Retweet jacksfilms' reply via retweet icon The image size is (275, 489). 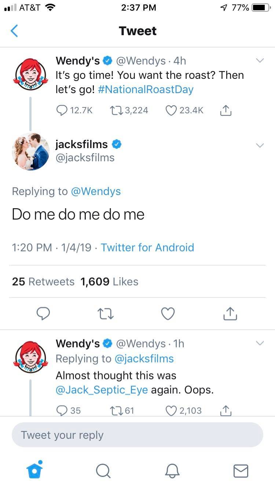coord(105,313)
